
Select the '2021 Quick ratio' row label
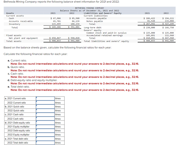point(16,107)
